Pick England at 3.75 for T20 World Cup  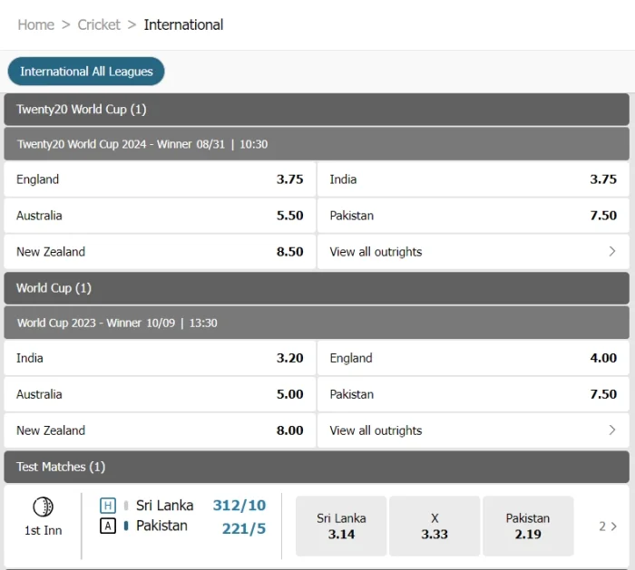coord(160,179)
